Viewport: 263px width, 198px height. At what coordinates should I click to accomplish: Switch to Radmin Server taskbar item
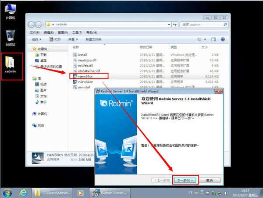tap(110, 193)
